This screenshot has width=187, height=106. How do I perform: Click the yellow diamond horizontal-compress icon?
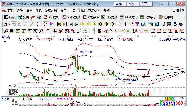click(100, 24)
